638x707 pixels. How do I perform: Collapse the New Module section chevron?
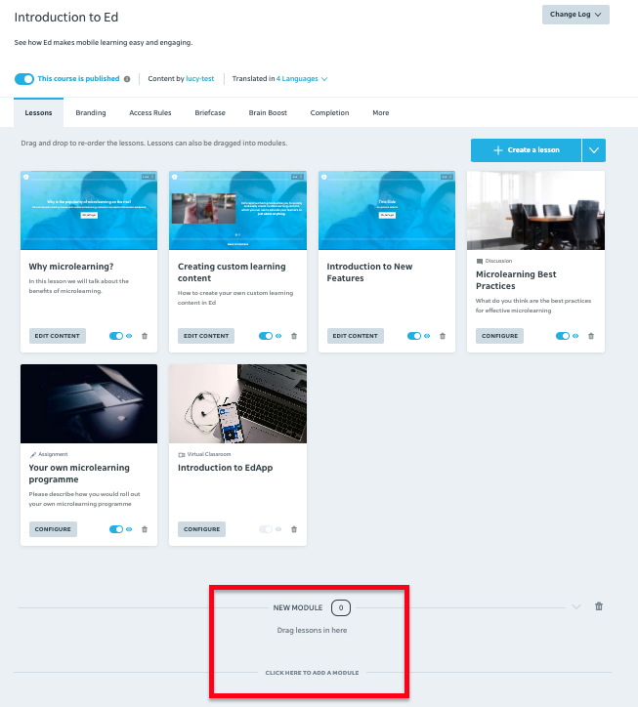coord(576,606)
